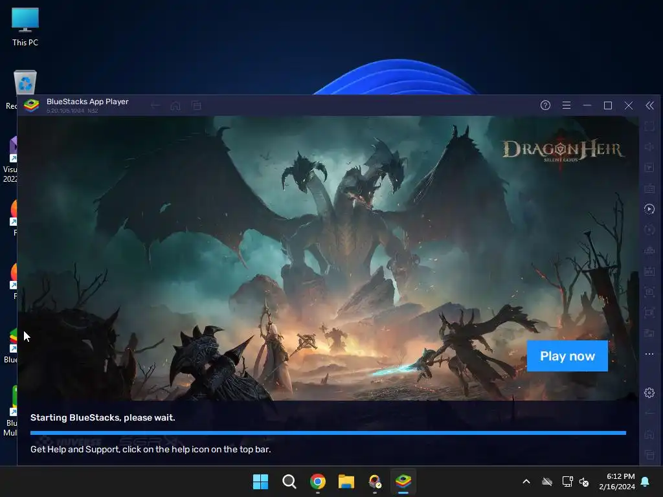Click the network tray icon
Viewport: 663px width, 497px height.
click(x=567, y=481)
